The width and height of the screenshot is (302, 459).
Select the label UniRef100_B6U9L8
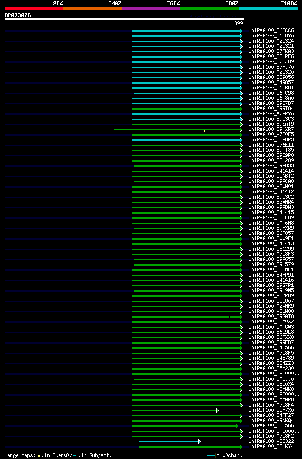(271, 332)
